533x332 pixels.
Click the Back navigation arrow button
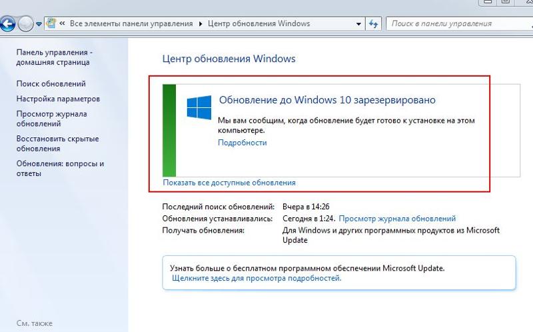coord(7,24)
